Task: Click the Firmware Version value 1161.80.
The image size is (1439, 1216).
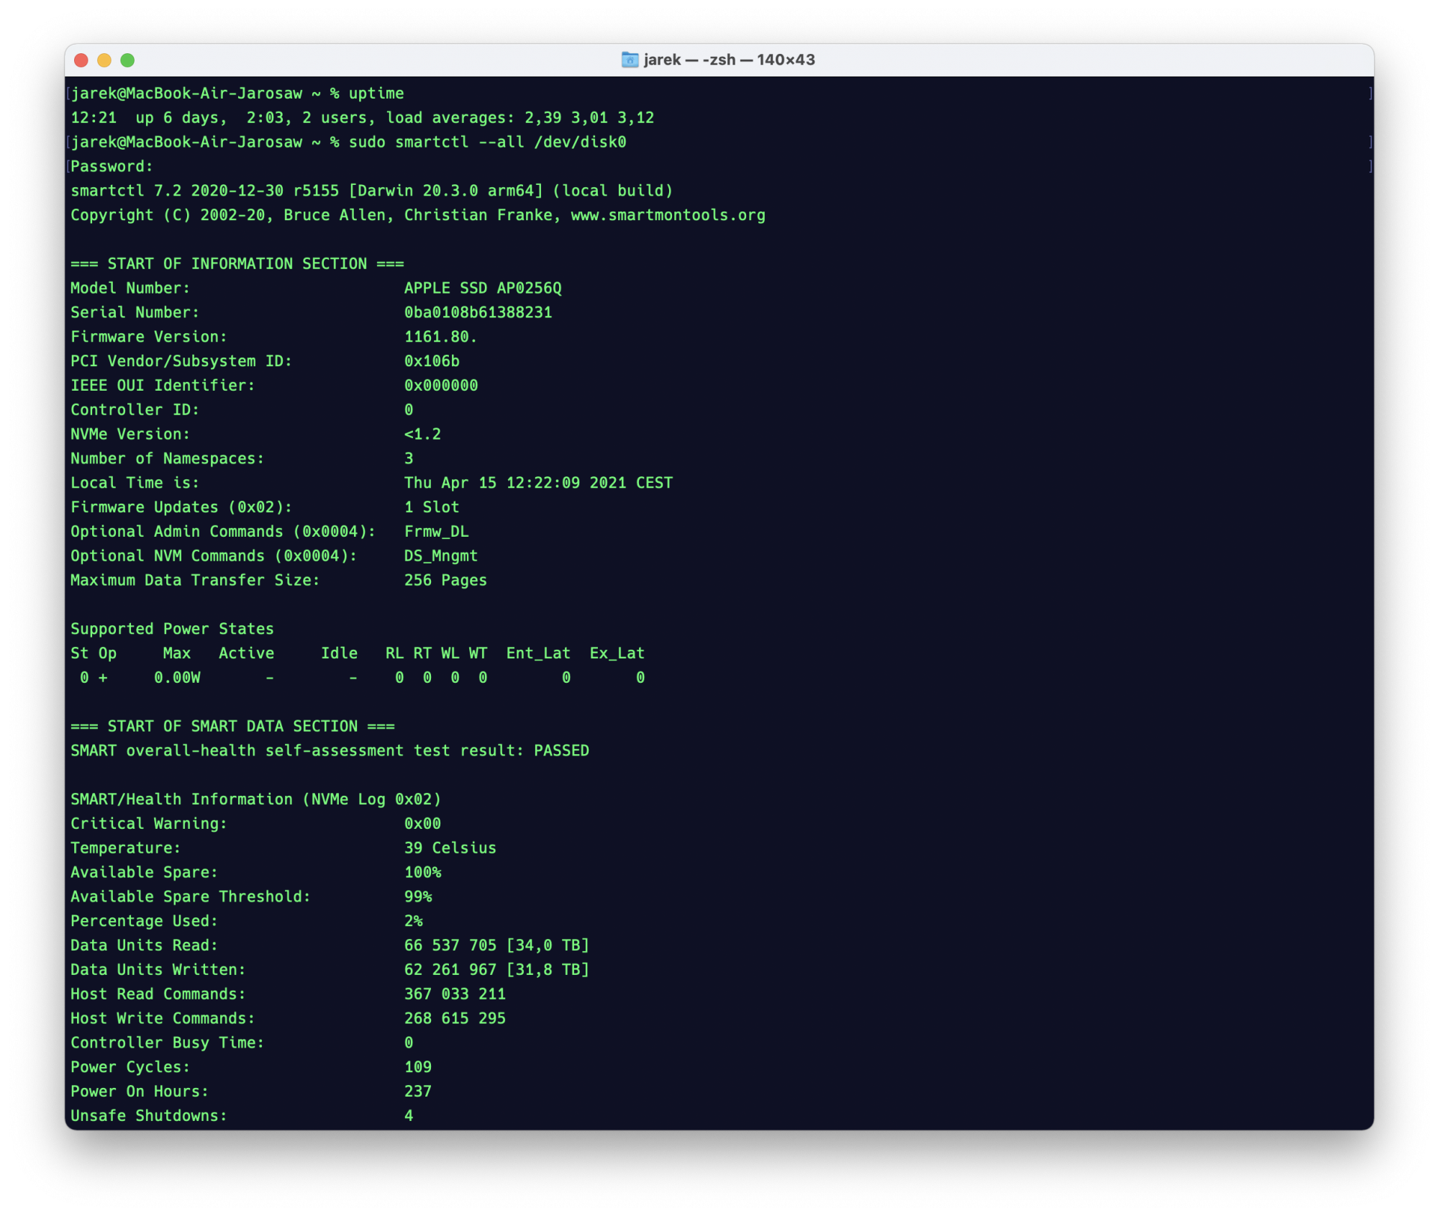Action: [x=440, y=337]
